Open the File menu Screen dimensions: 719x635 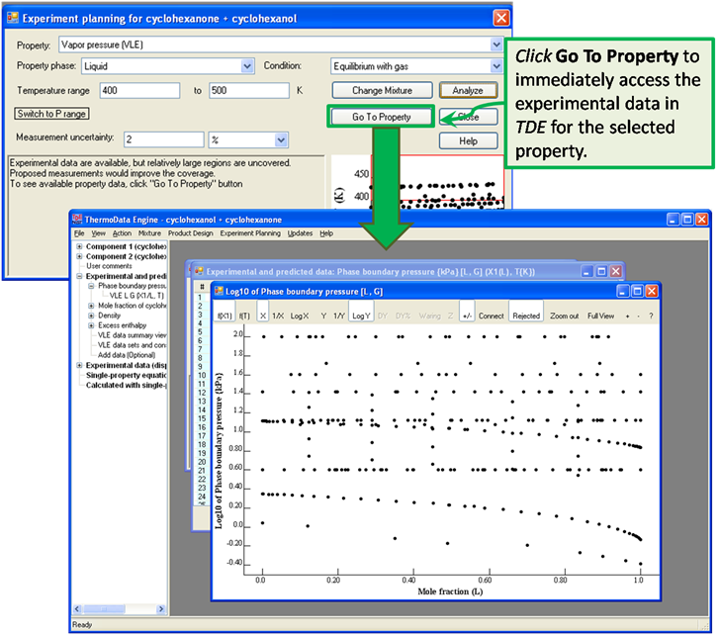pos(79,233)
